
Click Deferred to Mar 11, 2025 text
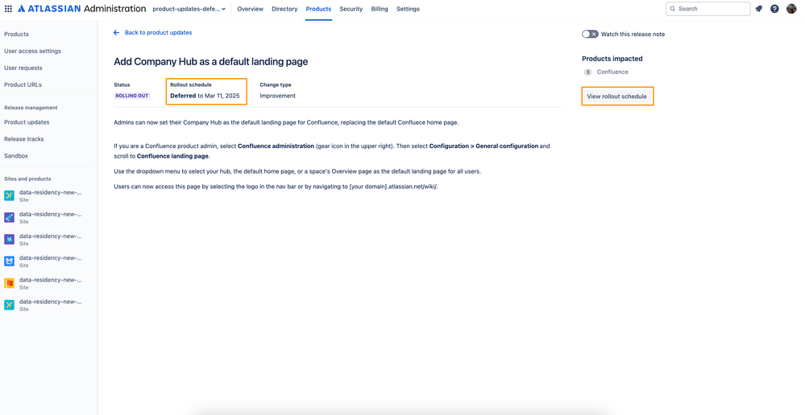[205, 96]
